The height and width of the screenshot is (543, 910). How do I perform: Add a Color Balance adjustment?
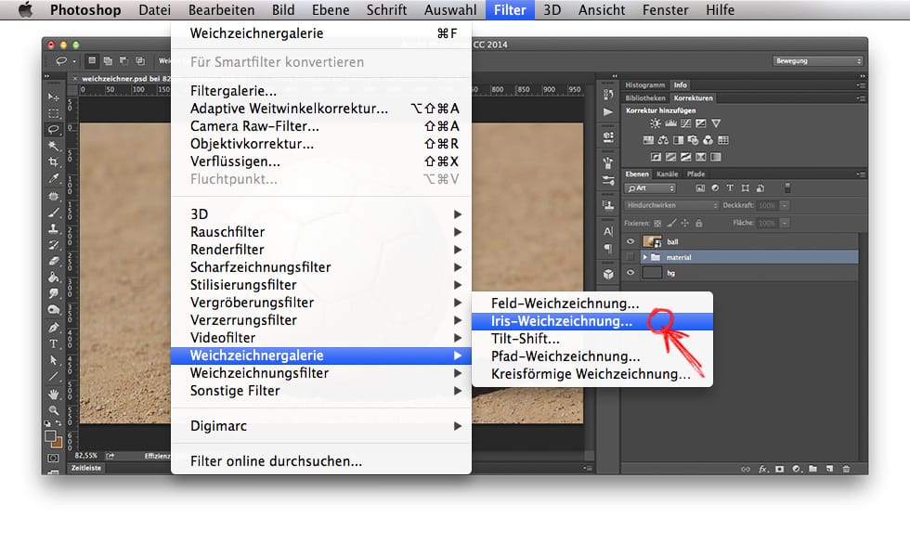tap(663, 140)
